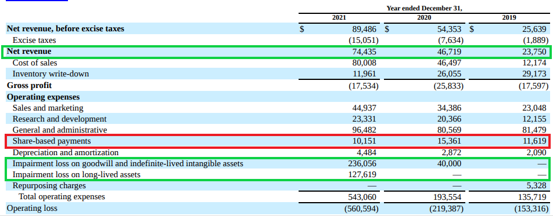The width and height of the screenshot is (553, 216).
Task: Click the Cost of sales label
Action: tap(35, 63)
